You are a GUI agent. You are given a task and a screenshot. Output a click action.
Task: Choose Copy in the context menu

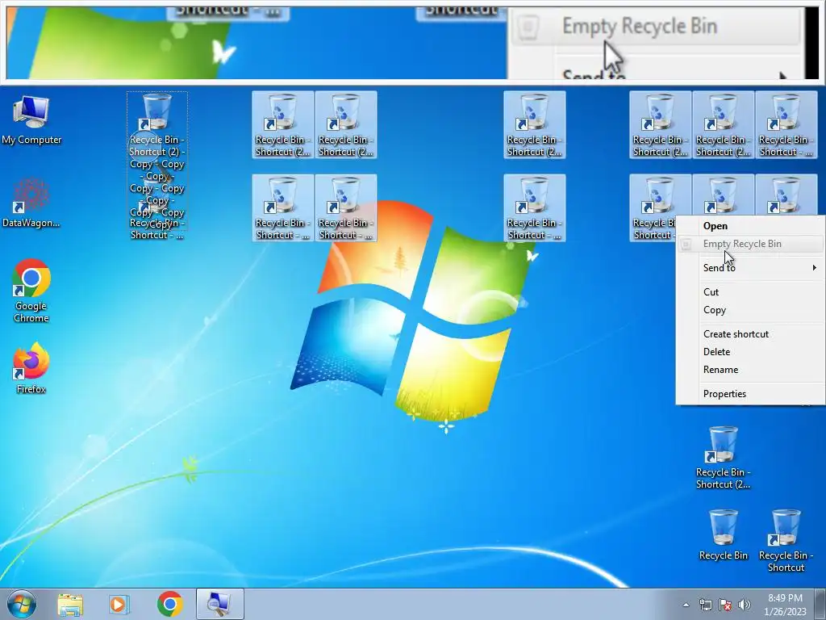[x=751, y=310]
